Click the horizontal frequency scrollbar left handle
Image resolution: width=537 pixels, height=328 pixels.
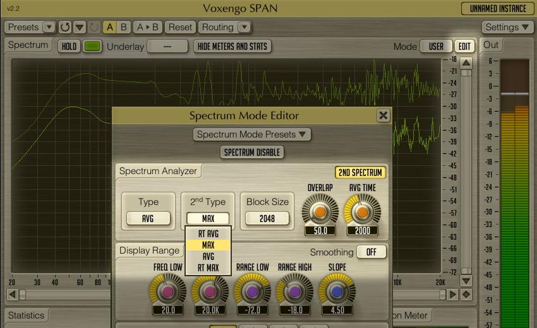point(22,295)
